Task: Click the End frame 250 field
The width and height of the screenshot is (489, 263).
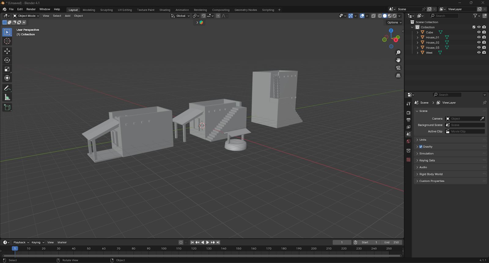Action: pyautogui.click(x=392, y=242)
